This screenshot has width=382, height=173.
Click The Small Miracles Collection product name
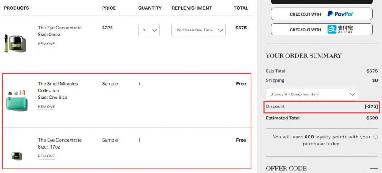[58, 87]
